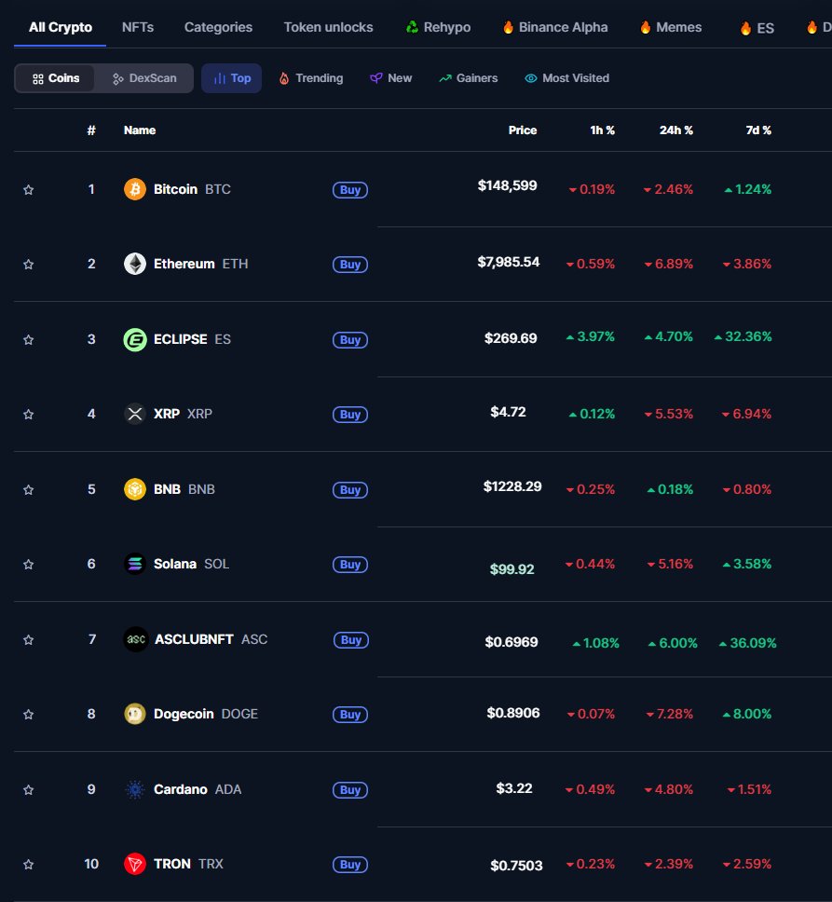Sort by the Price column header
The image size is (832, 902).
click(x=523, y=130)
